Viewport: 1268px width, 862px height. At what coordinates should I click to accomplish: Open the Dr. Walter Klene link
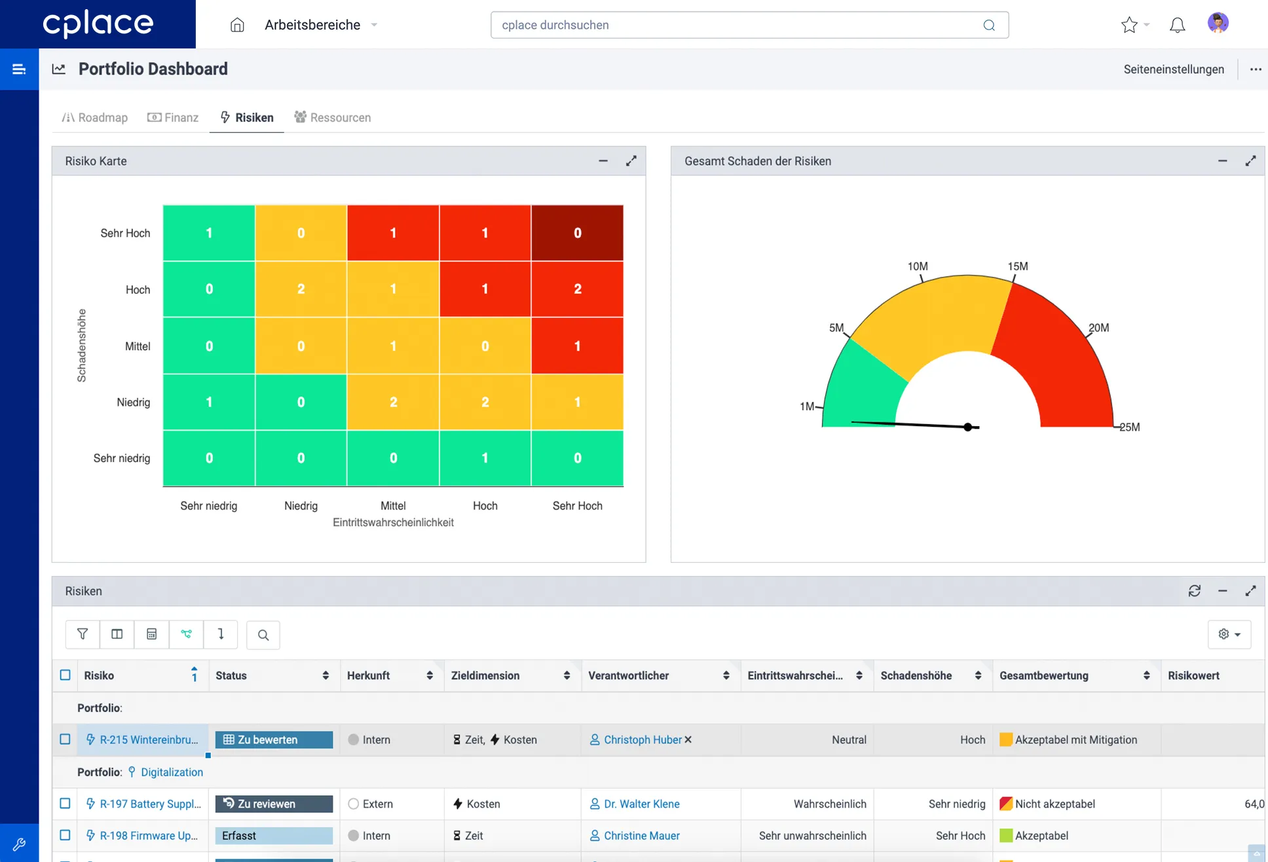coord(641,804)
